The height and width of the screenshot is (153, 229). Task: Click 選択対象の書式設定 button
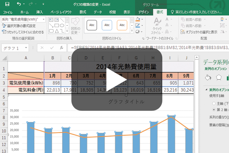point(19,26)
